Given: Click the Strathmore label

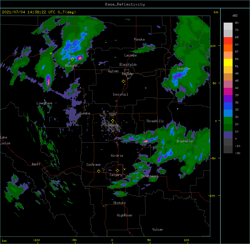Looking at the screenshot, I should (x=150, y=176).
